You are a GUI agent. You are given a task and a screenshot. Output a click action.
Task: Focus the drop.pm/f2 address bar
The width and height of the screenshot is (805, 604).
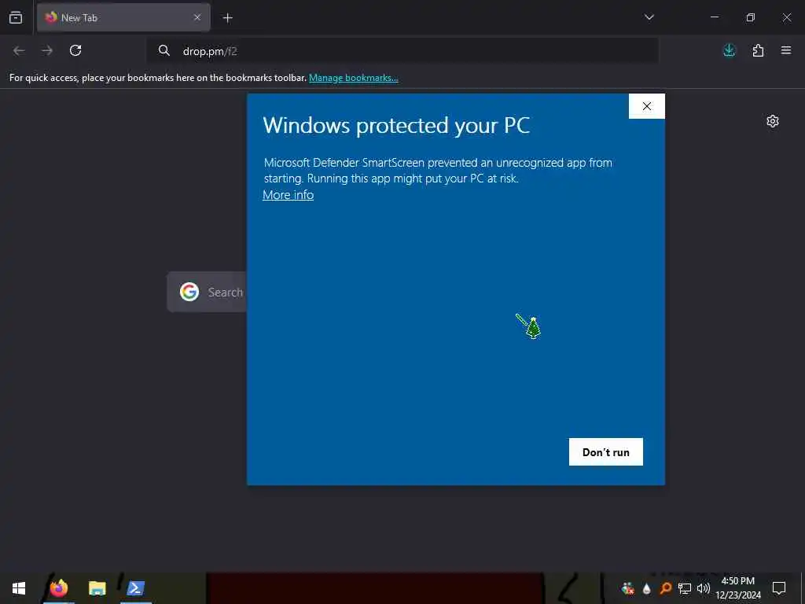click(402, 51)
